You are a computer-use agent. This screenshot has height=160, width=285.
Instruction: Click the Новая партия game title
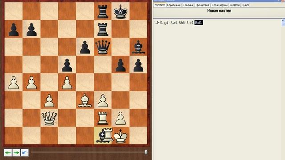[x=219, y=11]
